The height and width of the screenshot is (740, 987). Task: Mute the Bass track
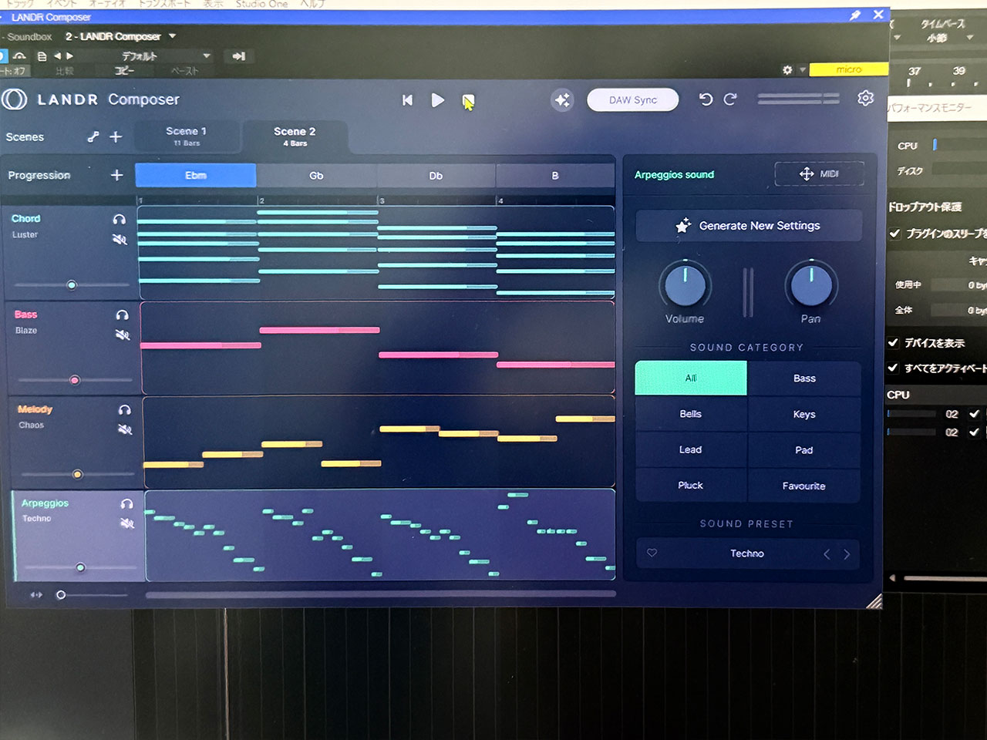click(122, 335)
